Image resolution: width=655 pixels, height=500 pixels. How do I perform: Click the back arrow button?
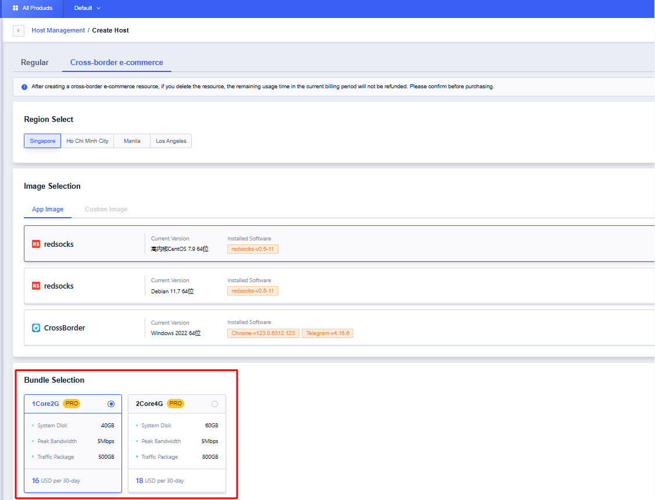pos(19,30)
